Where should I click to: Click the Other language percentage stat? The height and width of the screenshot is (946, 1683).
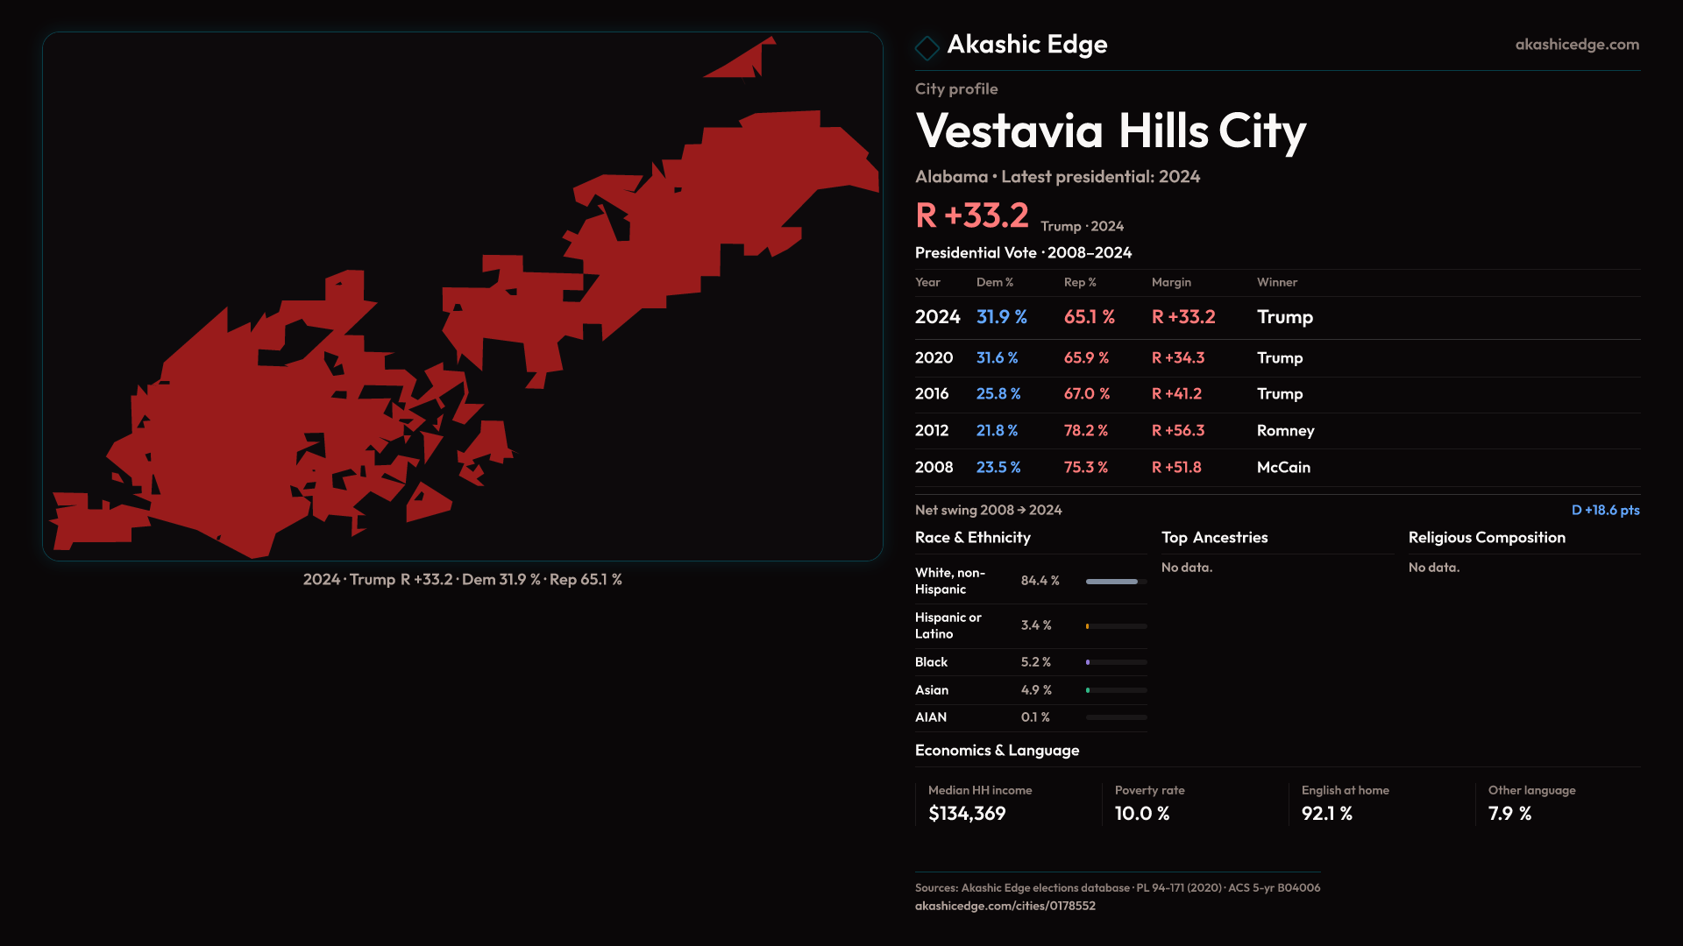click(1509, 814)
